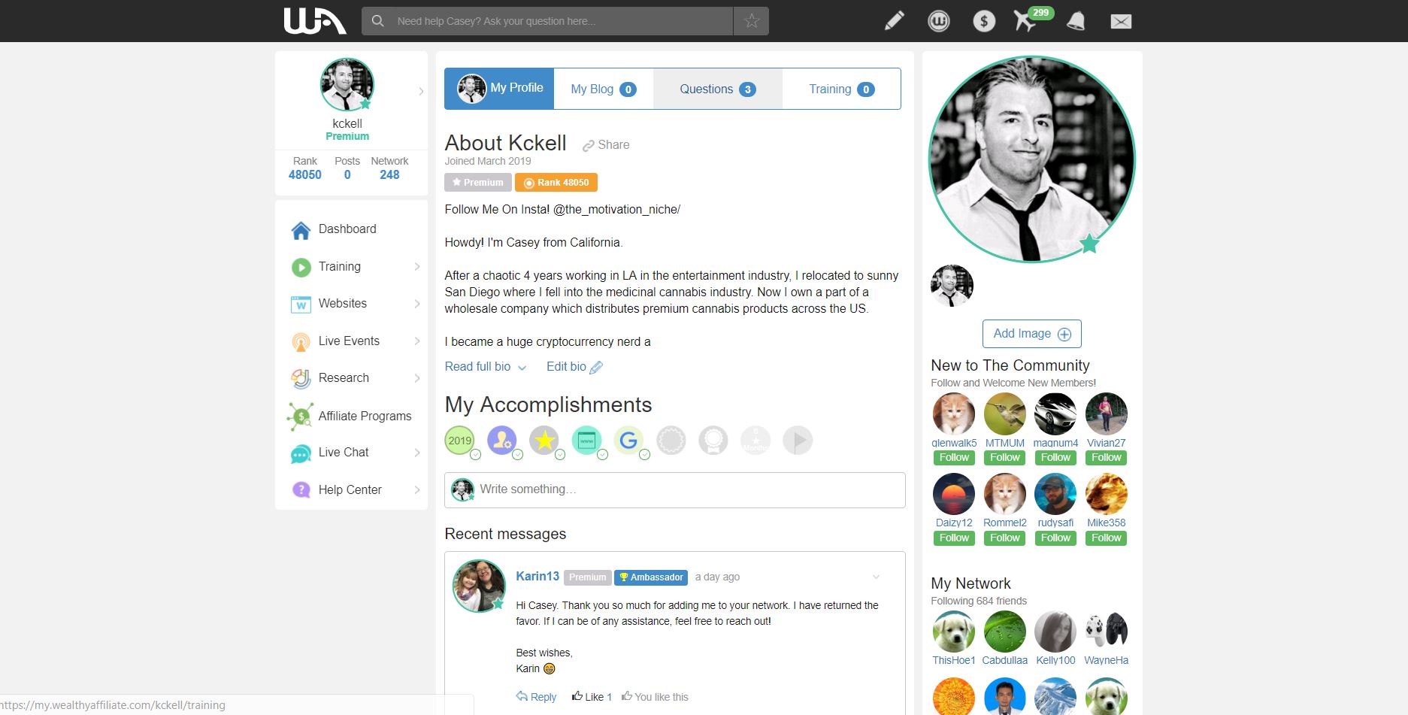The image size is (1408, 715).
Task: Click the grey play button accomplishment badge
Action: pyautogui.click(x=798, y=441)
